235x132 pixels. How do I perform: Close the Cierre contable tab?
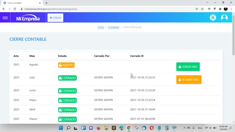coord(40,3)
